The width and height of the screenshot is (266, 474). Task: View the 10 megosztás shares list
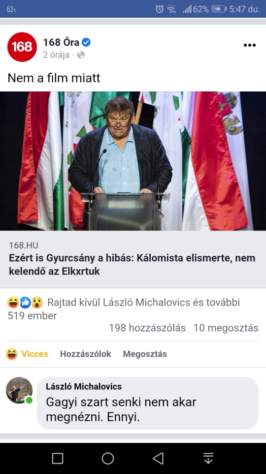[x=226, y=328]
